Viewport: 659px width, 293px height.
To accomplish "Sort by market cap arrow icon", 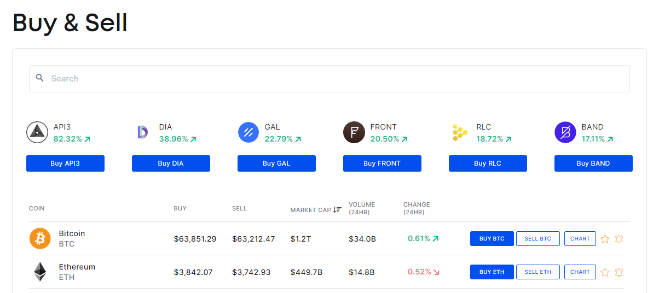I will pos(338,209).
